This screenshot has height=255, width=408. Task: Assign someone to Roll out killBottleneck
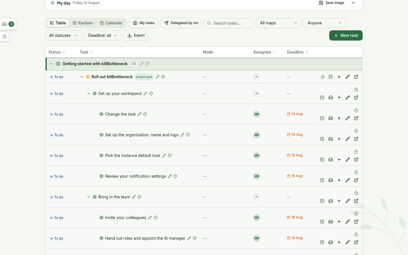tap(257, 77)
